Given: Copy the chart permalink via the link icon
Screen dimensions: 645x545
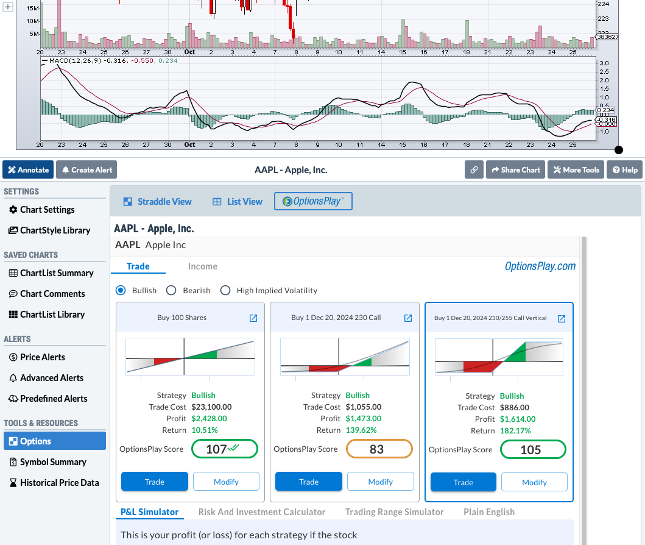Looking at the screenshot, I should pos(474,169).
